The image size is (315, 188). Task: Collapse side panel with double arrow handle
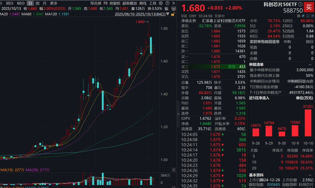pos(178,114)
